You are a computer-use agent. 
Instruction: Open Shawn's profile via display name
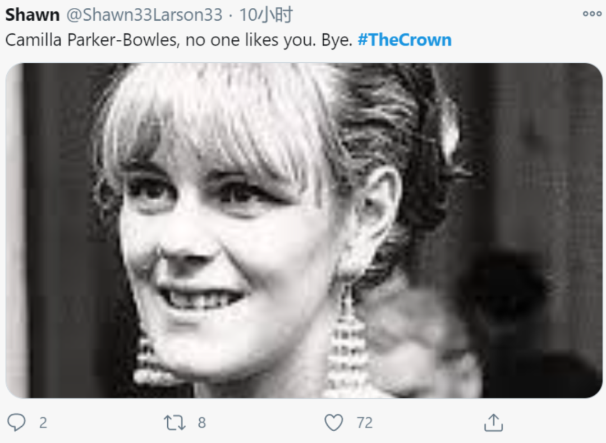33,15
